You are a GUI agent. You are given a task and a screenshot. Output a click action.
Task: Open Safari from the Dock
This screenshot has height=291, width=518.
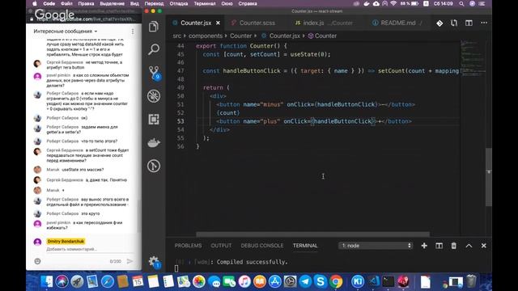108,281
